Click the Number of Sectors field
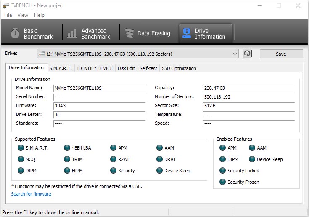Viewport: 309px width, 217px height. (x=249, y=97)
